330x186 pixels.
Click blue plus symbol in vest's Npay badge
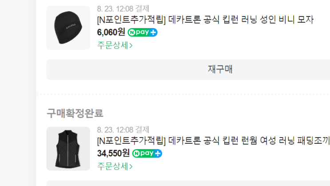158,154
